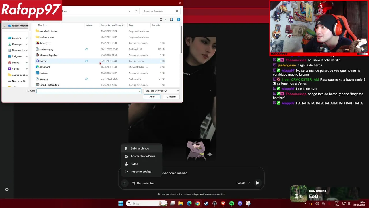Choose 'Añadir desde Drive' menu option
Viewport: 369px width, 208px height.
coord(142,156)
